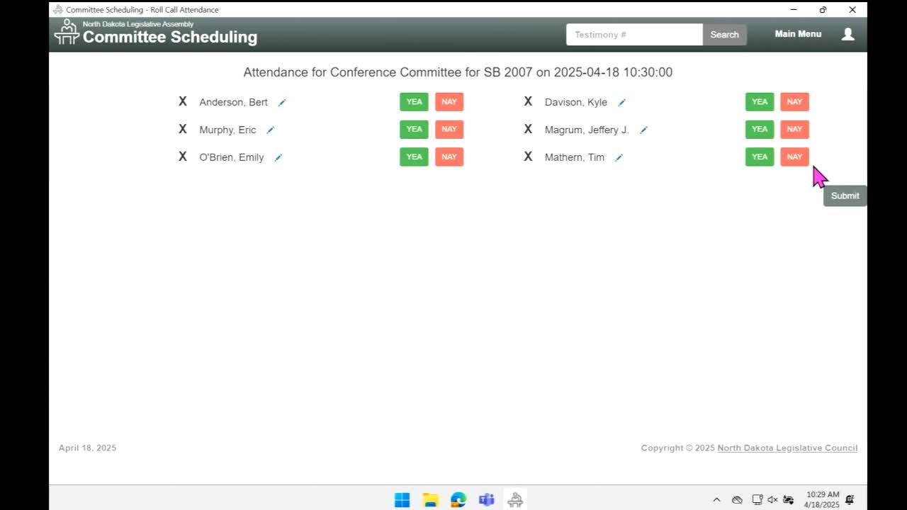907x510 pixels.
Task: Mark NAY for O'Brien, Emily
Action: point(449,157)
